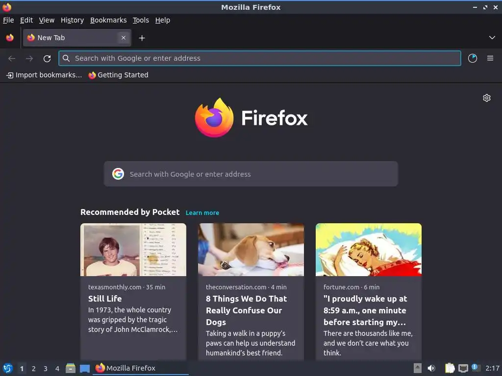Open the taskbar start menu icon
This screenshot has height=376, width=502.
(x=7, y=368)
